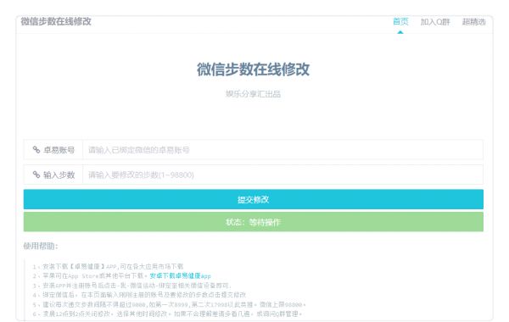
Task: Click help step 1 about 卓易健康 APP
Action: pos(108,267)
